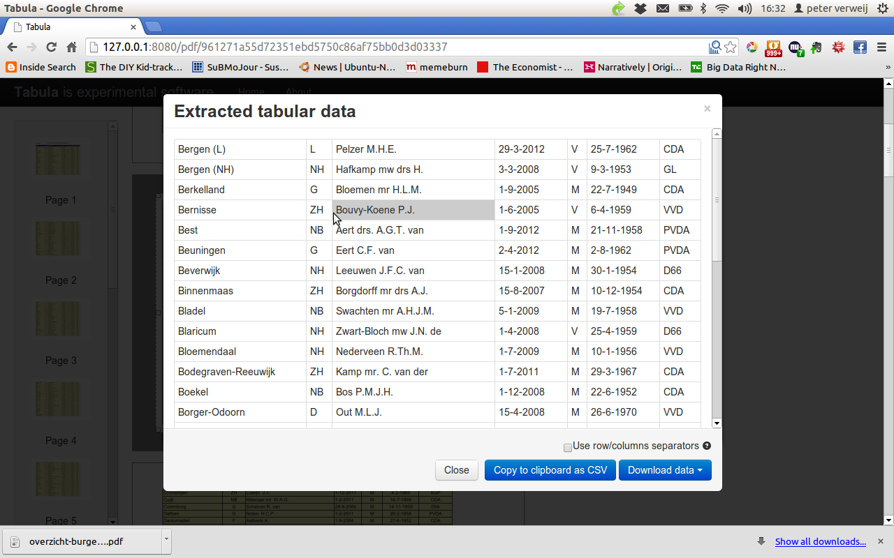Click the overflow chevron on the bookmarks bar
This screenshot has height=558, width=894.
click(x=888, y=67)
